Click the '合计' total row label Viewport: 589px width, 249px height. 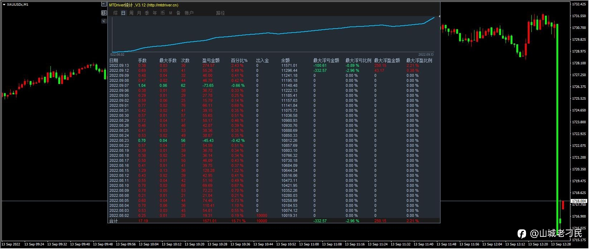pos(113,221)
